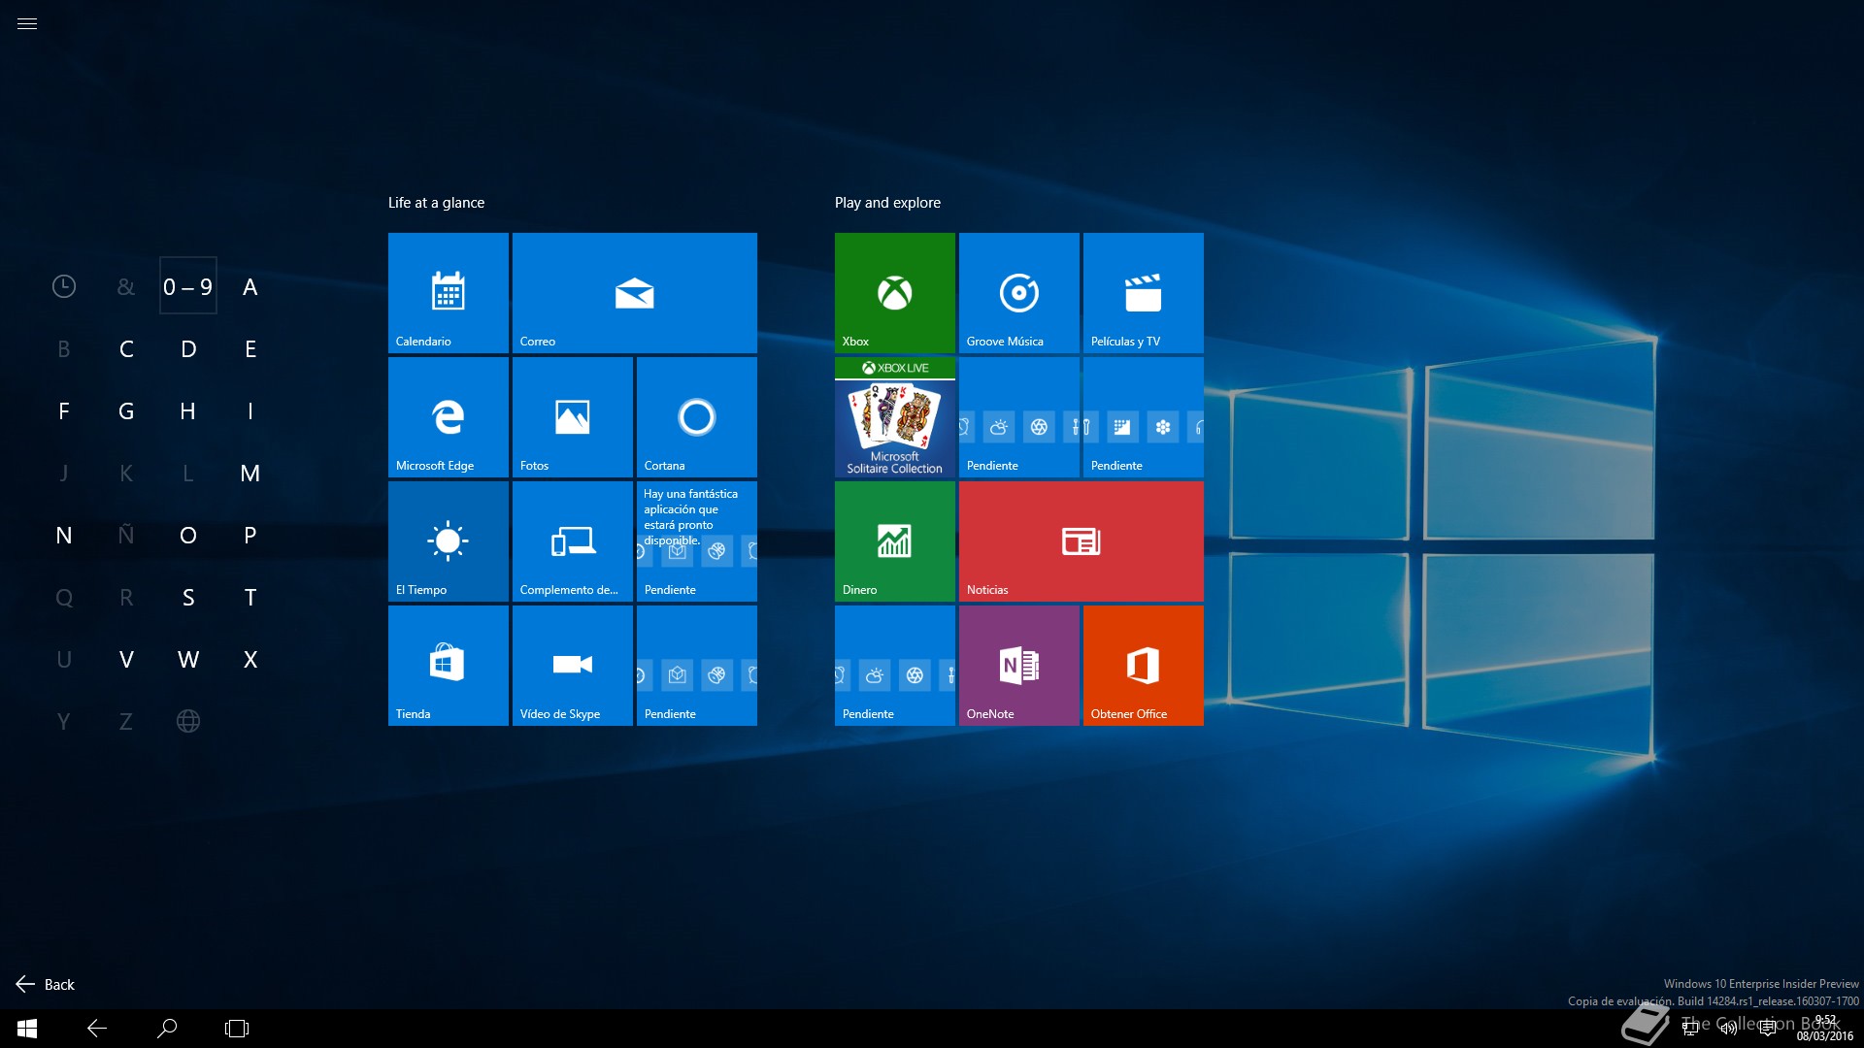Jump to recently added clock icon
Screen dimensions: 1864x1048
coord(64,286)
